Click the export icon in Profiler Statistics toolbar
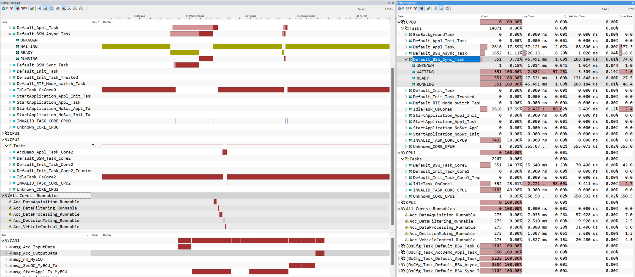This screenshot has width=635, height=277. click(428, 8)
